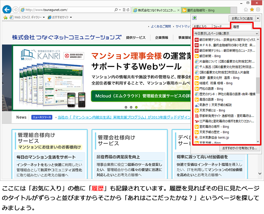This screenshot has height=214, width=264.
Task: Open history entry 門松の語源 - Bing
Action: pos(209,89)
